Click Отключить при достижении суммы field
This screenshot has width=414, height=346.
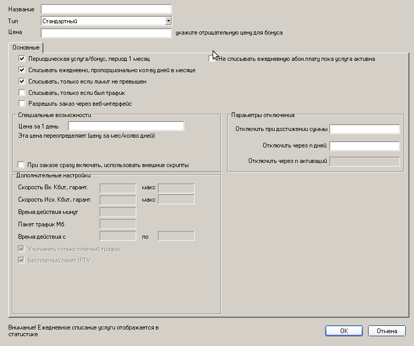coord(364,129)
